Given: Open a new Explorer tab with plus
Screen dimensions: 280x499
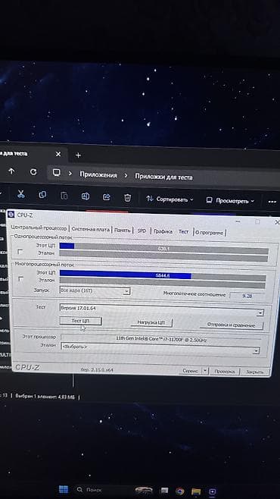Looking at the screenshot, I should point(79,155).
